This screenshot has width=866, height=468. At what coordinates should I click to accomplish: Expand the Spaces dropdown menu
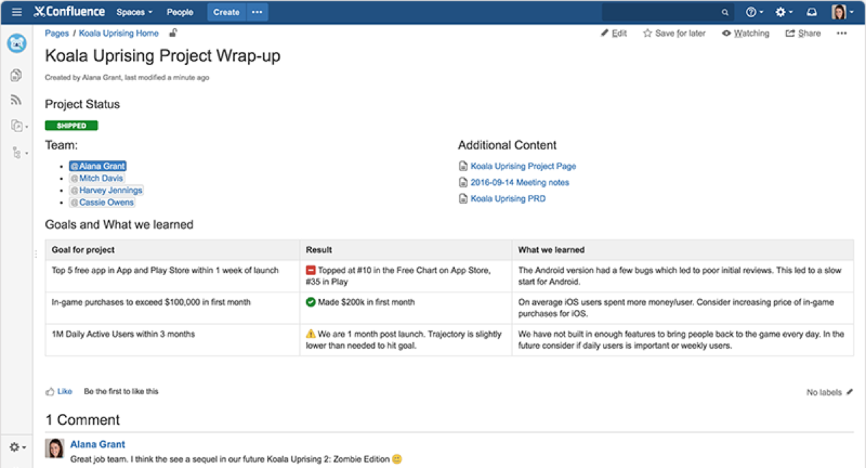(134, 11)
